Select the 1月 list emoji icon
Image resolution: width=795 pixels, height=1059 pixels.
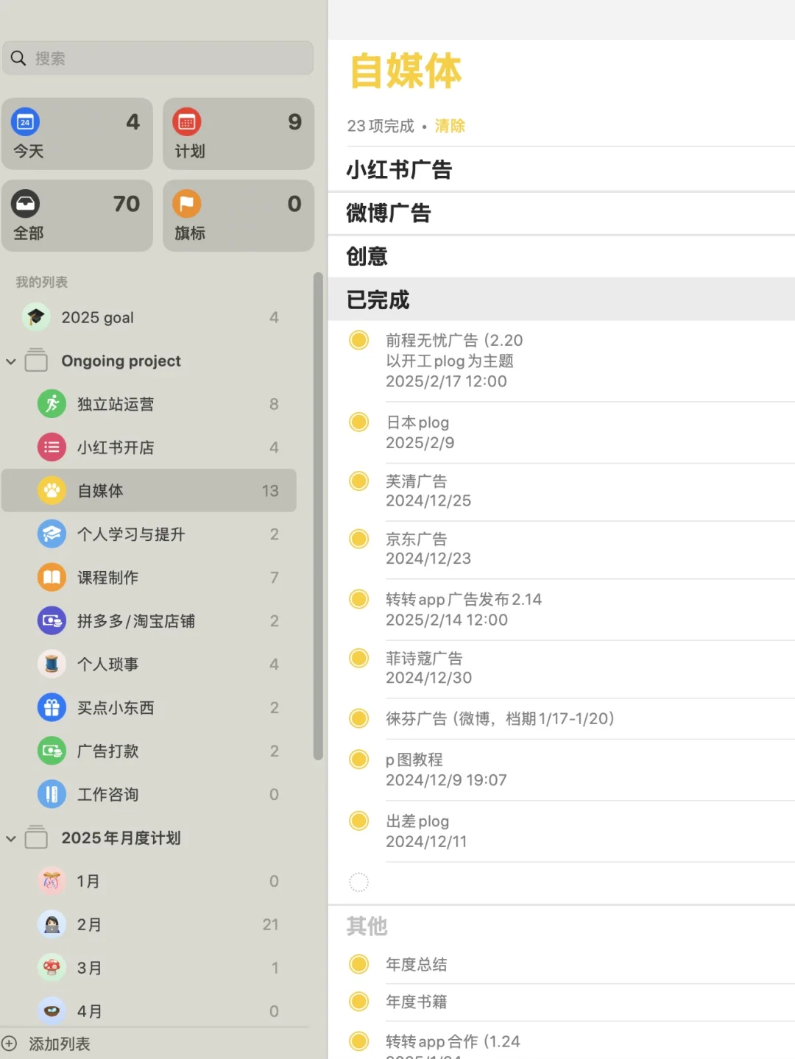pyautogui.click(x=52, y=881)
